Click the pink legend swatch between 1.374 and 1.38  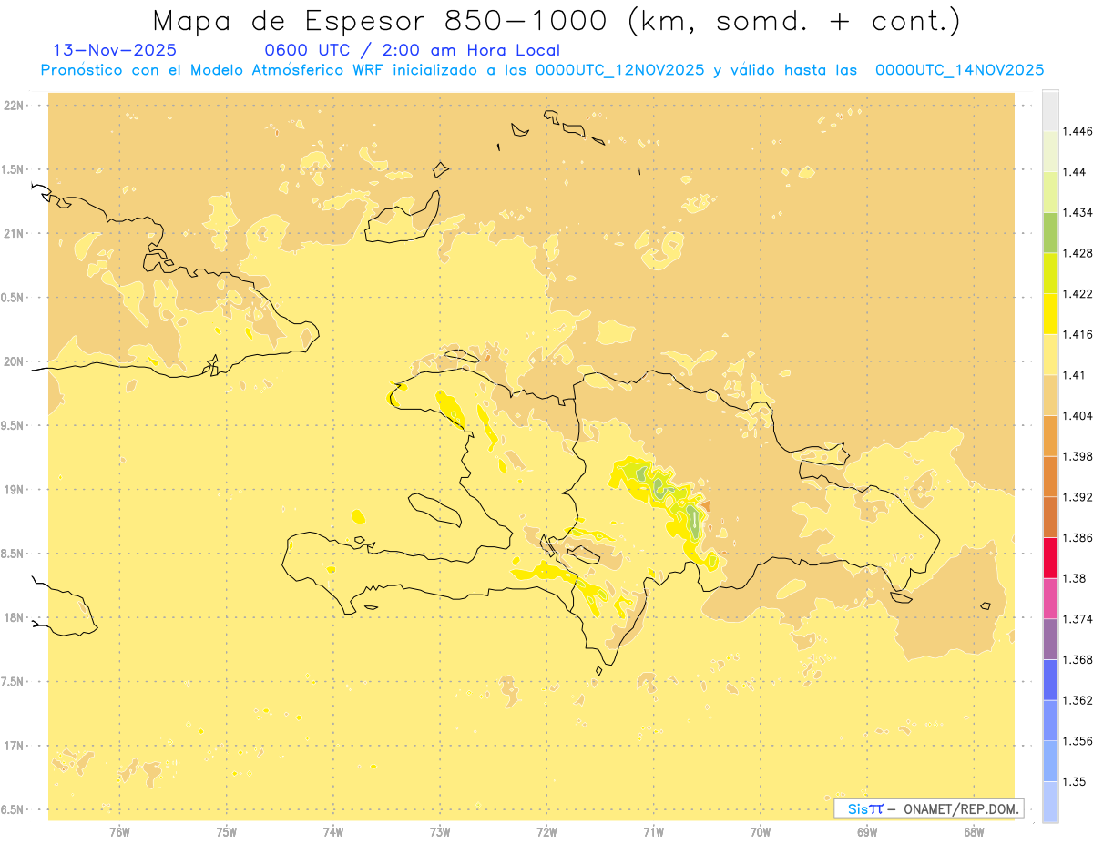[1050, 598]
